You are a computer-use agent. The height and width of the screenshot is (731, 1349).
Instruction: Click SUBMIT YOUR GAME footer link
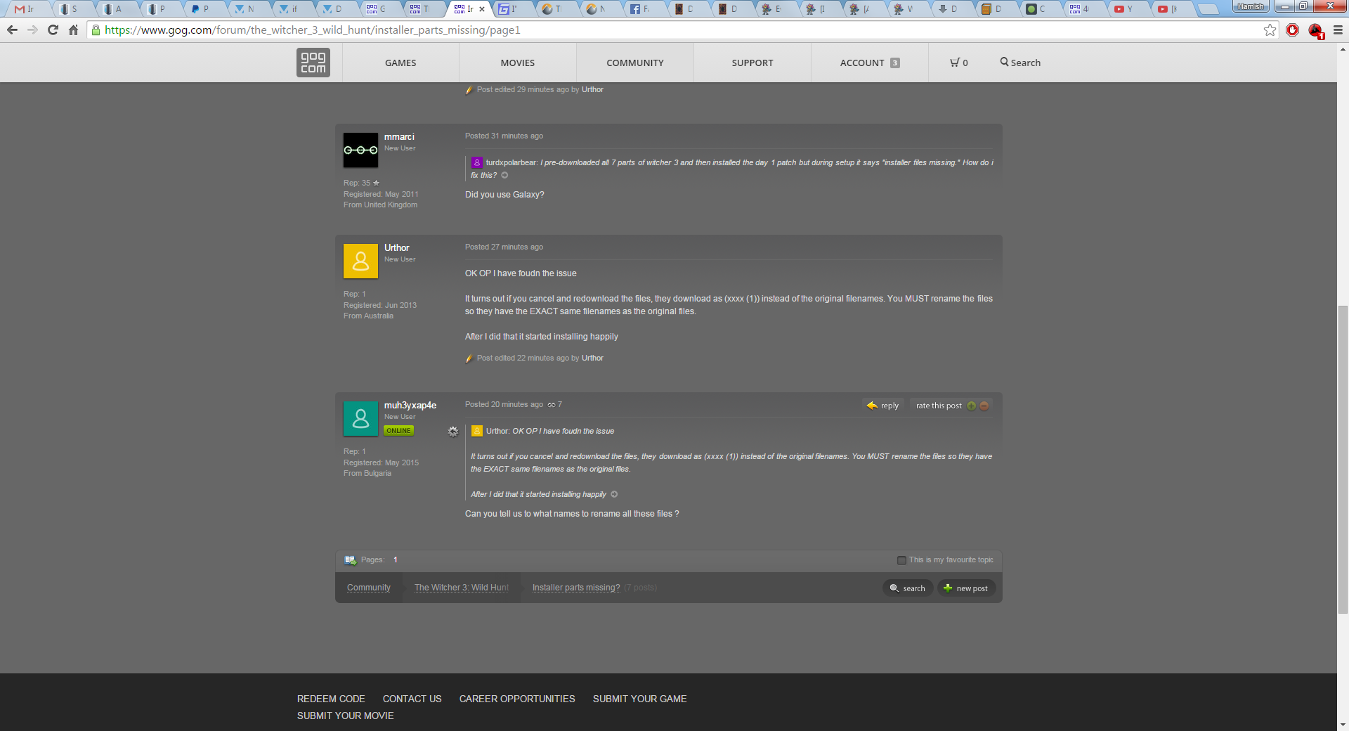tap(640, 699)
